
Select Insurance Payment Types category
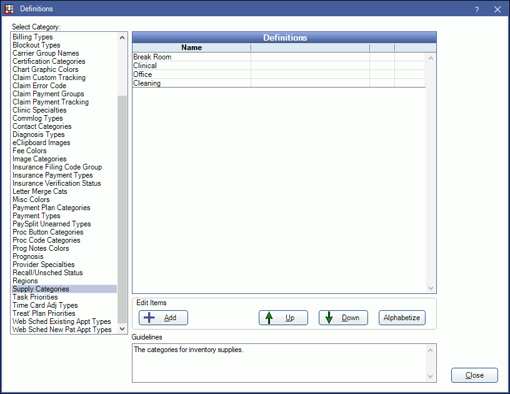[x=64, y=175]
